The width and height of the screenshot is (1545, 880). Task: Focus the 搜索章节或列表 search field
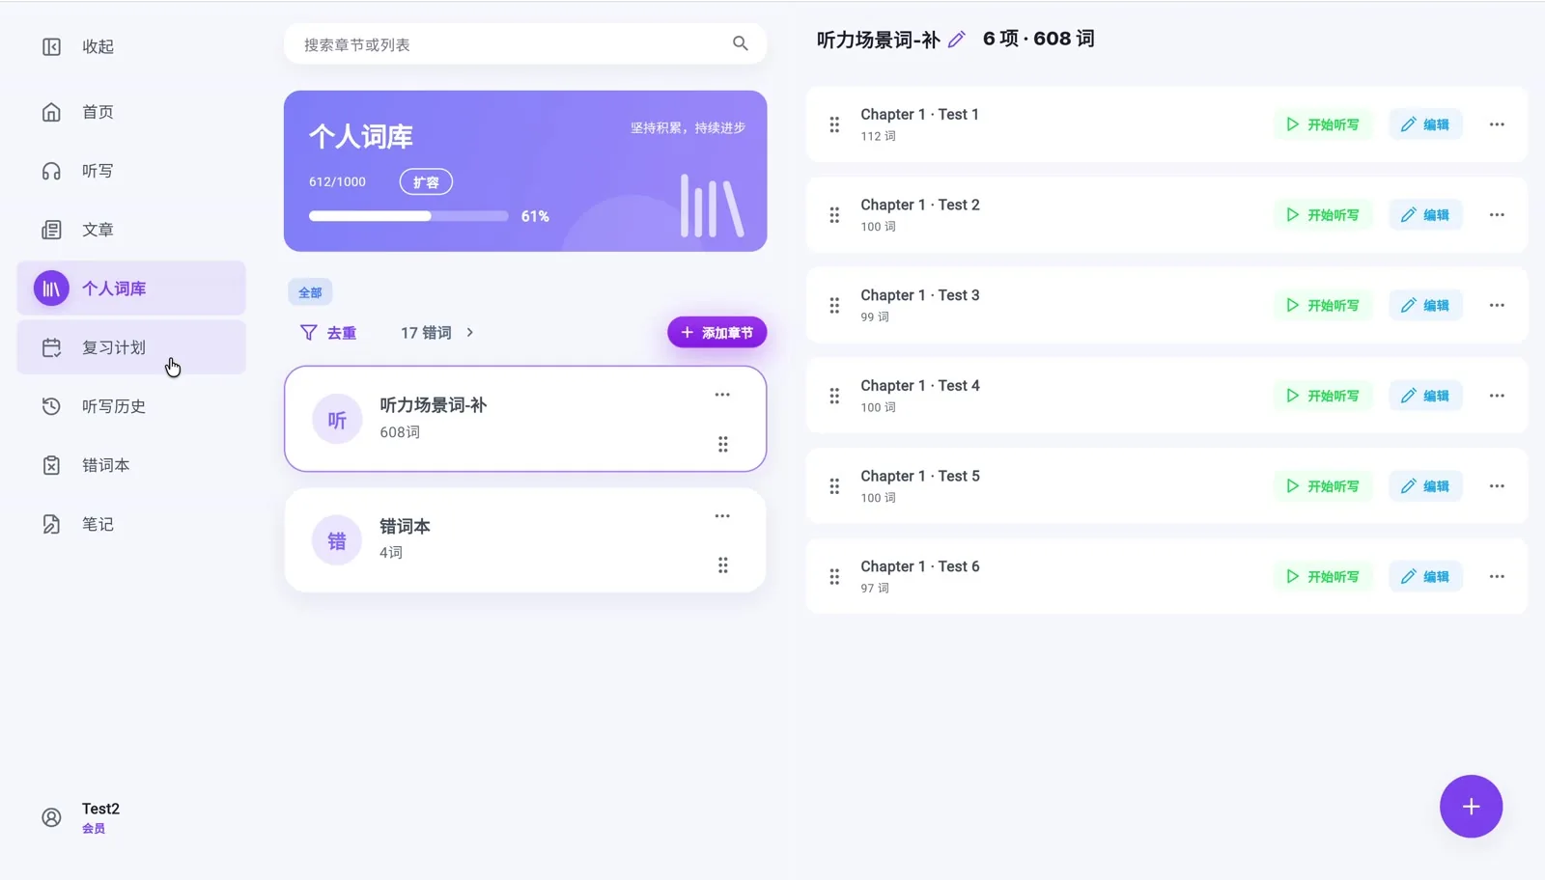(x=525, y=44)
